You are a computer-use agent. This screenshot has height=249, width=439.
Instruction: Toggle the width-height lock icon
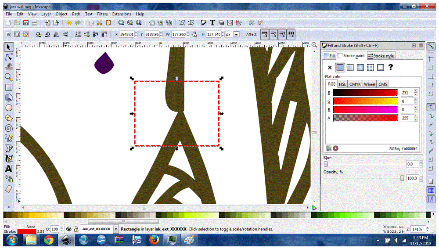tap(194, 34)
